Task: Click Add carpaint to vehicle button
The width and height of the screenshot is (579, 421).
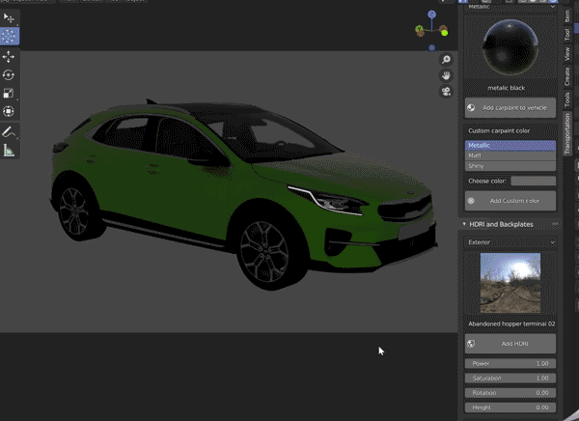Action: (510, 108)
